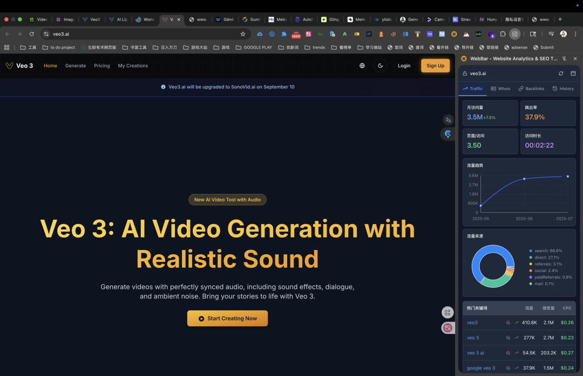Click the google veo 3 keyword link
Image resolution: width=583 pixels, height=376 pixels.
[x=481, y=368]
